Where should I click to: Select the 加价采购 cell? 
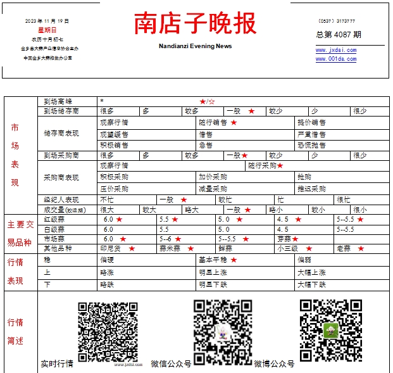(245, 177)
